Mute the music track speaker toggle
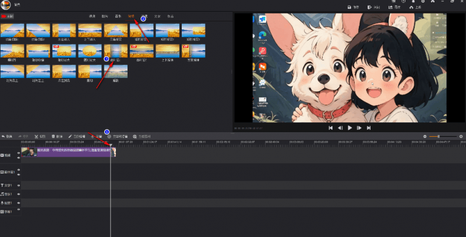 coord(19,194)
